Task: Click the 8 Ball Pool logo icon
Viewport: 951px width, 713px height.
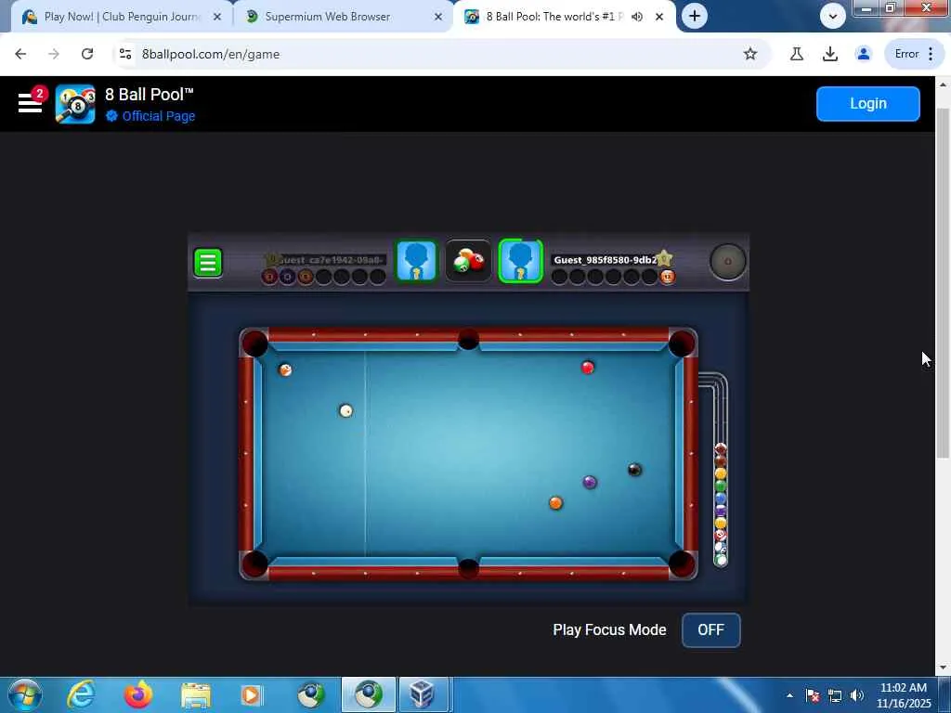Action: point(75,104)
